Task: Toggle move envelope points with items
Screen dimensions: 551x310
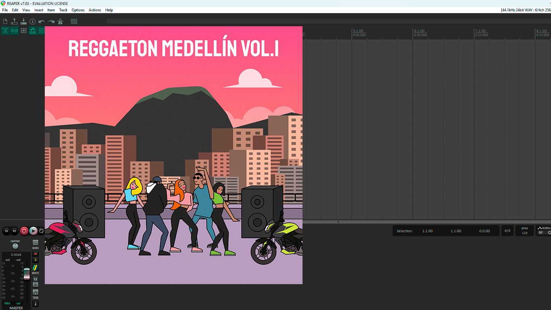Action: tap(33, 31)
